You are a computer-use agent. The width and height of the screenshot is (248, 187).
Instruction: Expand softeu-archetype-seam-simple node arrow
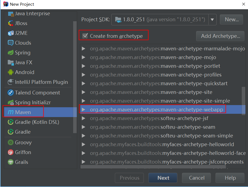click(83, 136)
